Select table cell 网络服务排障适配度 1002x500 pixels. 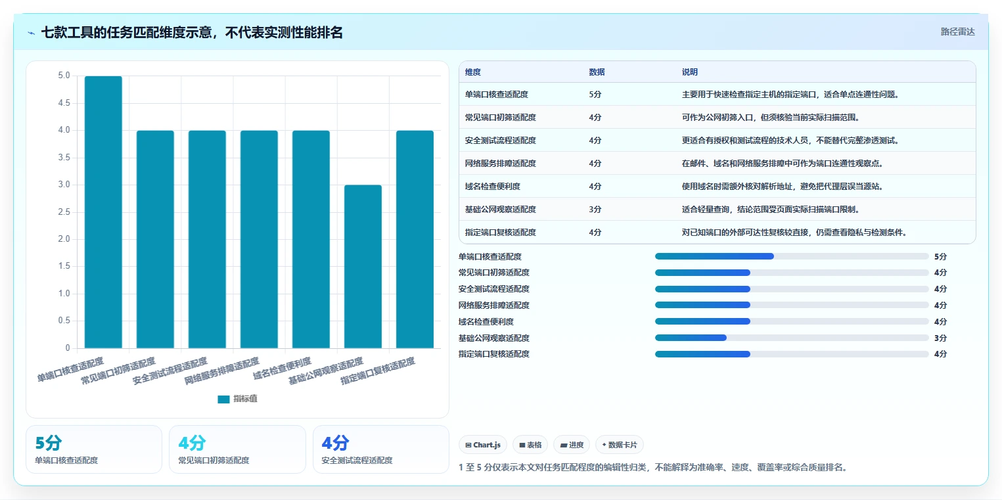pyautogui.click(x=501, y=164)
